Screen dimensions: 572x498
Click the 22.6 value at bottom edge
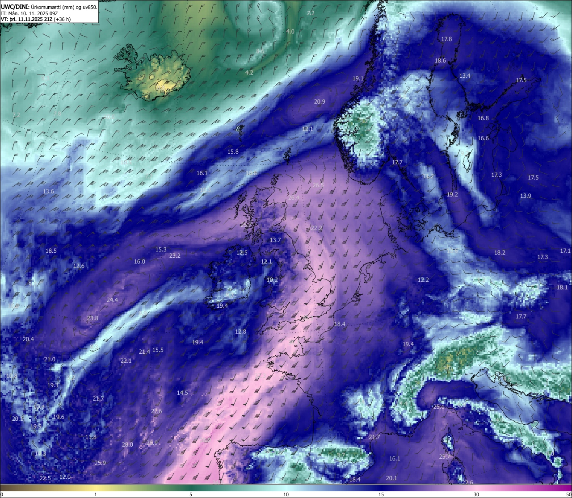[467, 482]
